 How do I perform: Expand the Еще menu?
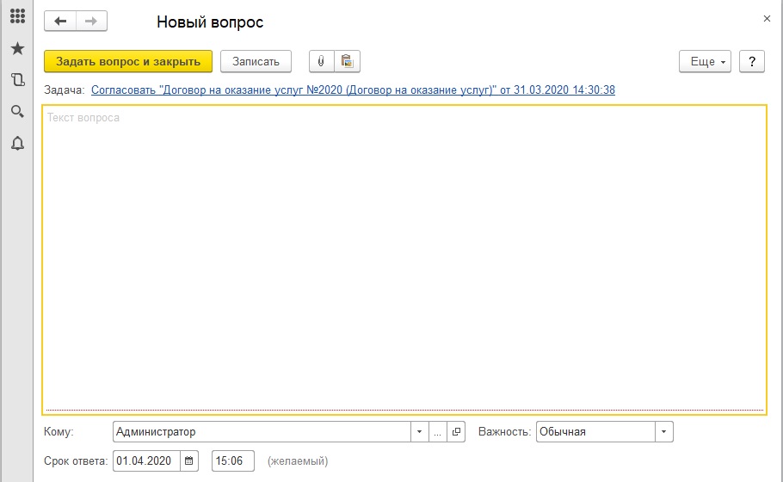pos(705,61)
